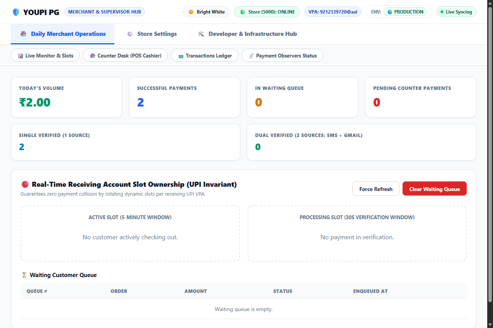Screen dimensions: 493x328
Task: Toggle the PRODUCTION environment badge
Action: pyautogui.click(x=405, y=12)
